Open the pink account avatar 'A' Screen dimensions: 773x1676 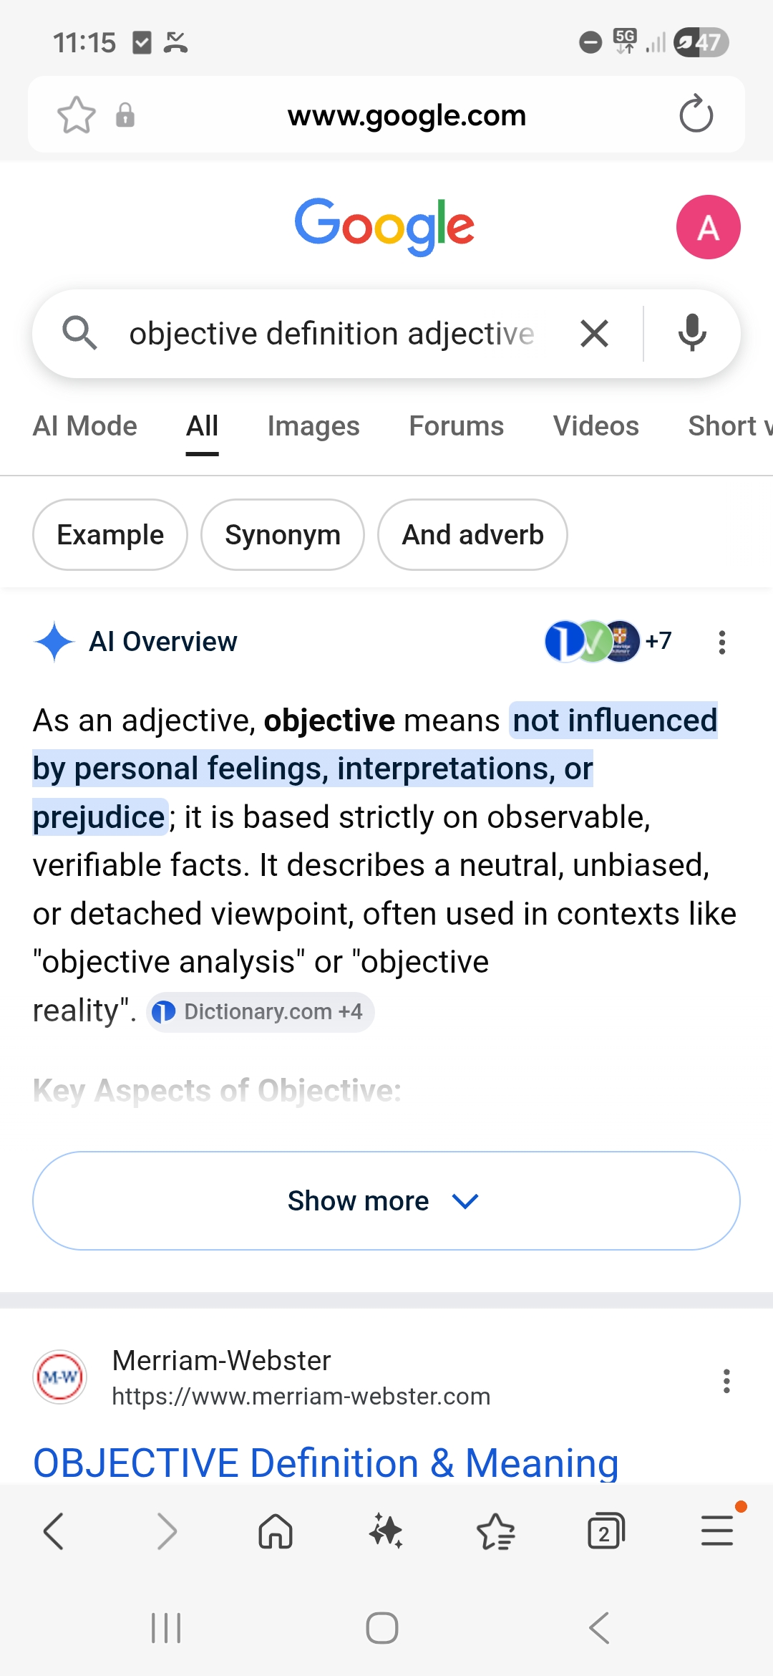(x=708, y=227)
